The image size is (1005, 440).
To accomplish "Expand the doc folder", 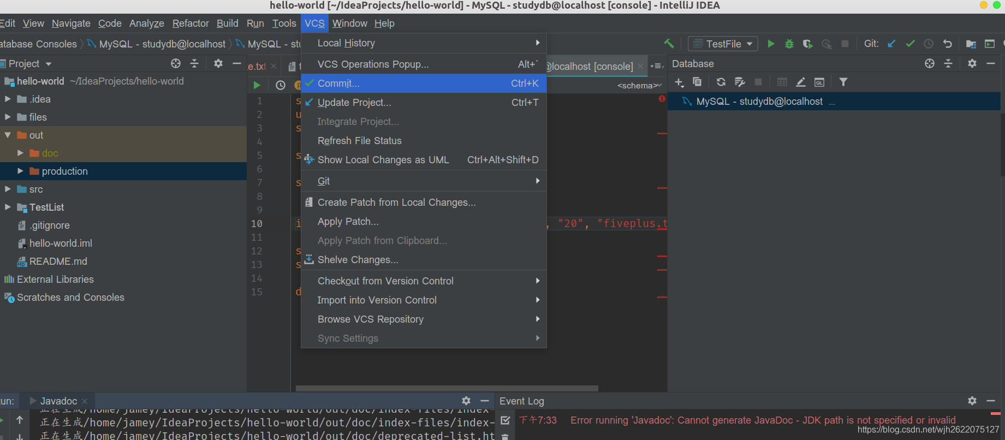I will 20,153.
